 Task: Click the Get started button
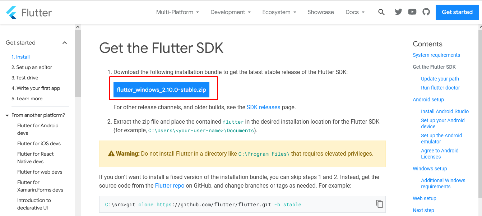click(457, 12)
